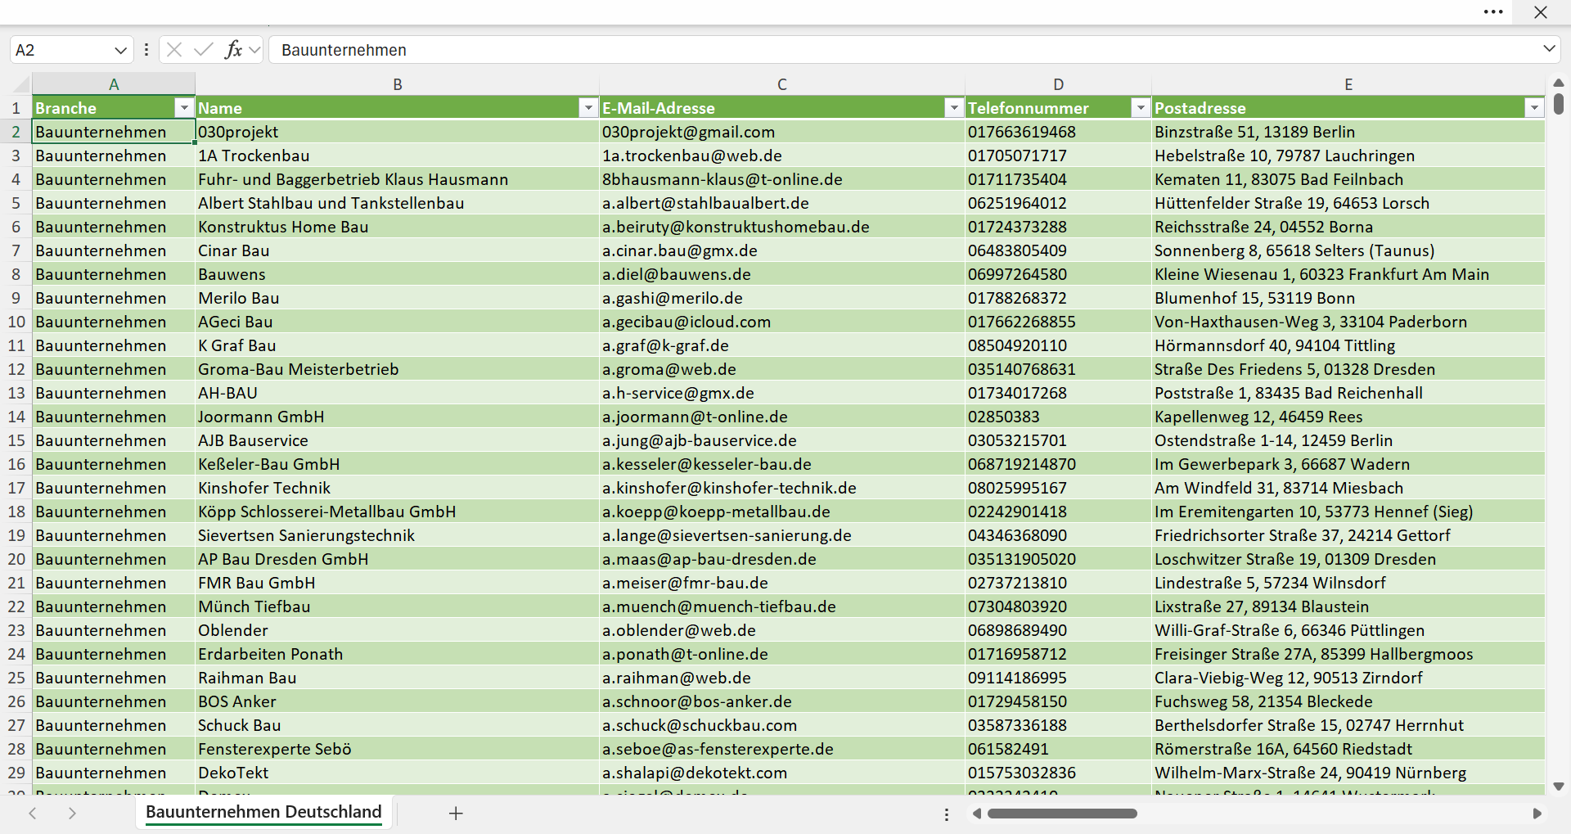Open the Telefonnummer filter dropdown
This screenshot has width=1571, height=834.
[x=1141, y=108]
